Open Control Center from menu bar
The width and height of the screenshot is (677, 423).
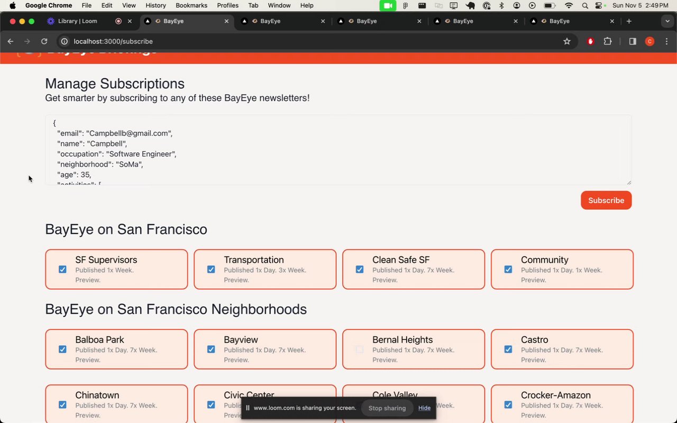click(599, 5)
